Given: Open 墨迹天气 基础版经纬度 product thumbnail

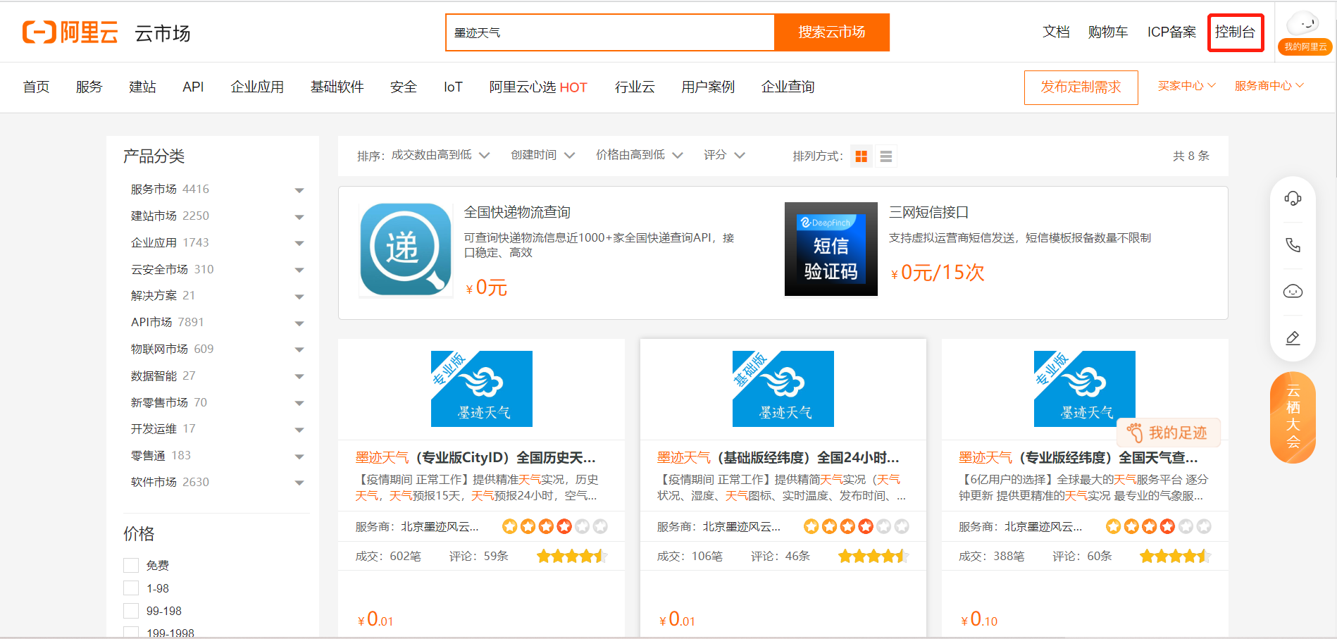Looking at the screenshot, I should 783,389.
